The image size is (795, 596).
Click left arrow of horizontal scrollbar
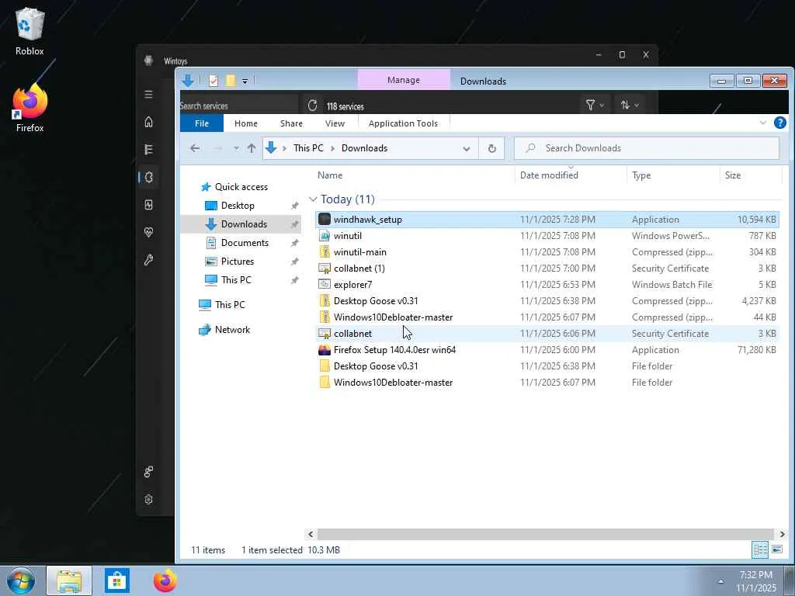pyautogui.click(x=311, y=534)
